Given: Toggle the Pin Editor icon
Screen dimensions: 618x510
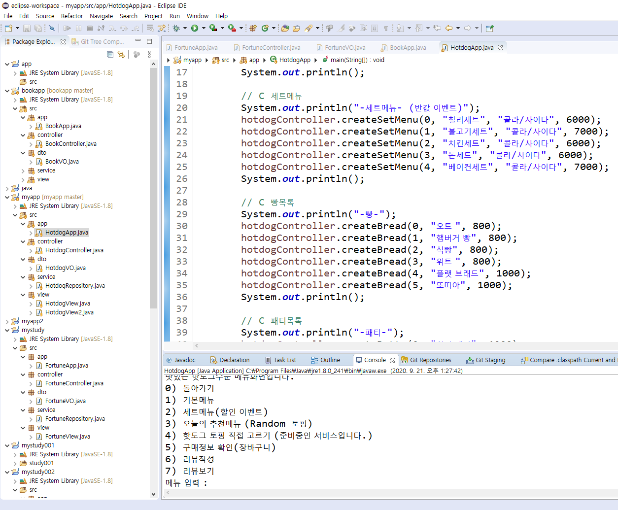Looking at the screenshot, I should (x=488, y=28).
